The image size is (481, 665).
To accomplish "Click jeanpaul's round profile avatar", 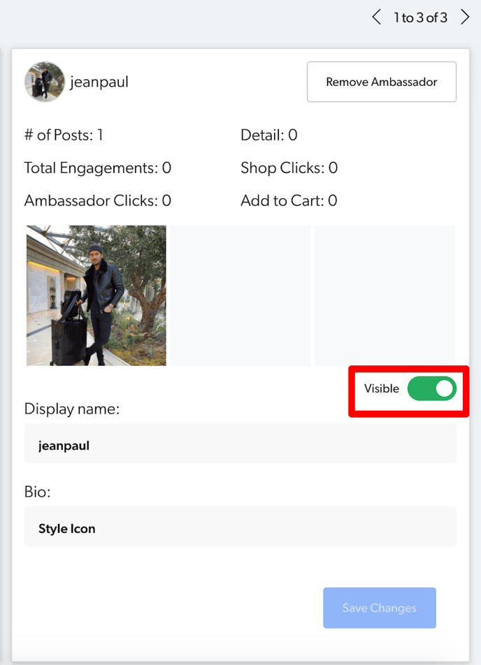I will point(45,82).
